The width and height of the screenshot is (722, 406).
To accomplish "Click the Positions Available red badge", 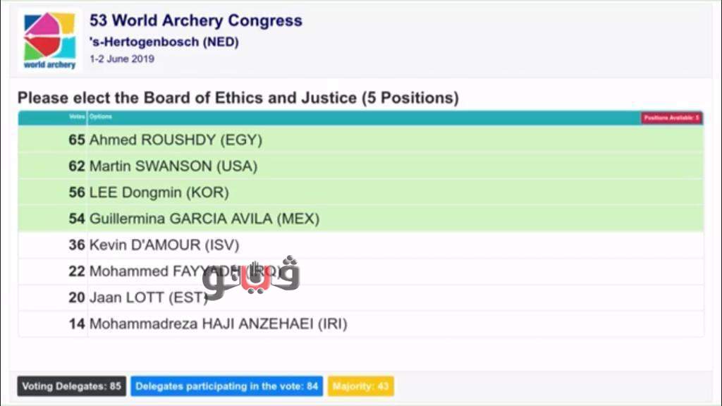I will tap(671, 118).
